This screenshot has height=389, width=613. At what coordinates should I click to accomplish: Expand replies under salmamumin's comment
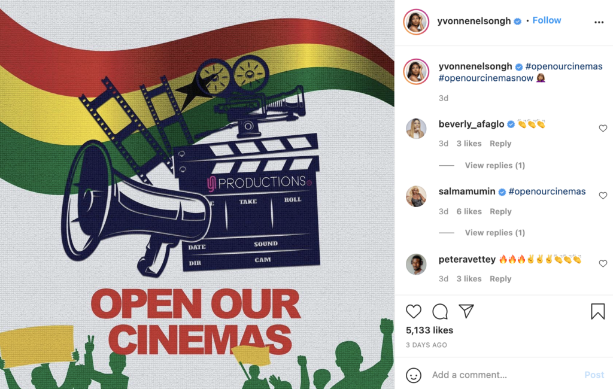494,233
